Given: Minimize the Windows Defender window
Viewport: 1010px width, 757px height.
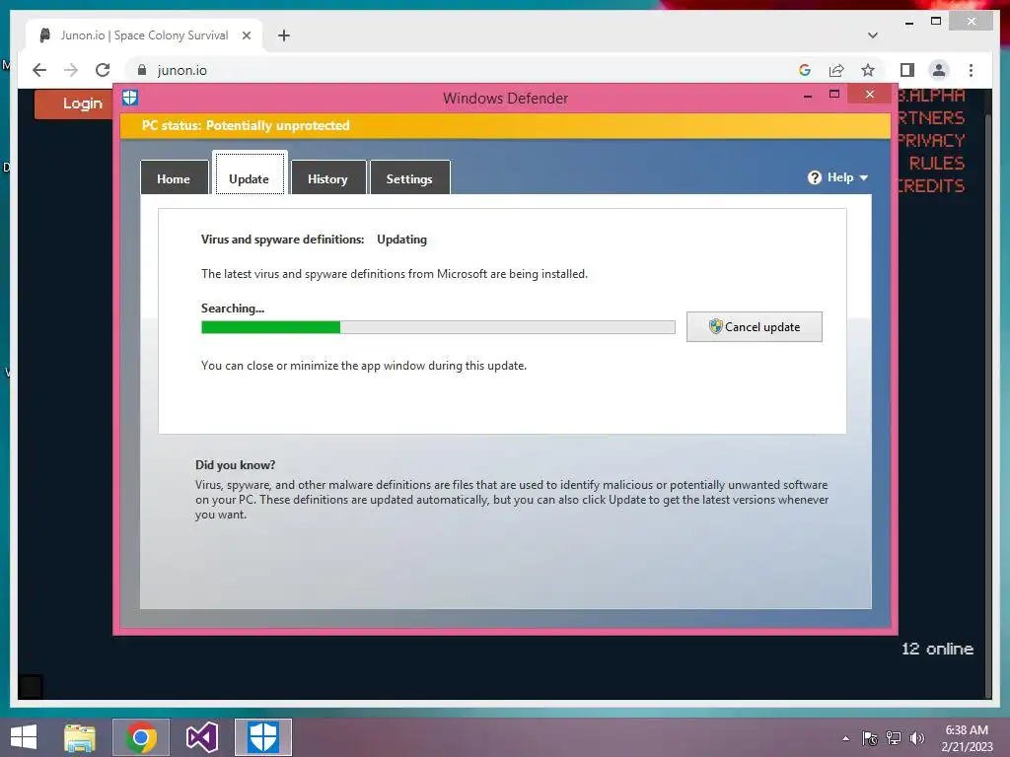Looking at the screenshot, I should tap(808, 96).
